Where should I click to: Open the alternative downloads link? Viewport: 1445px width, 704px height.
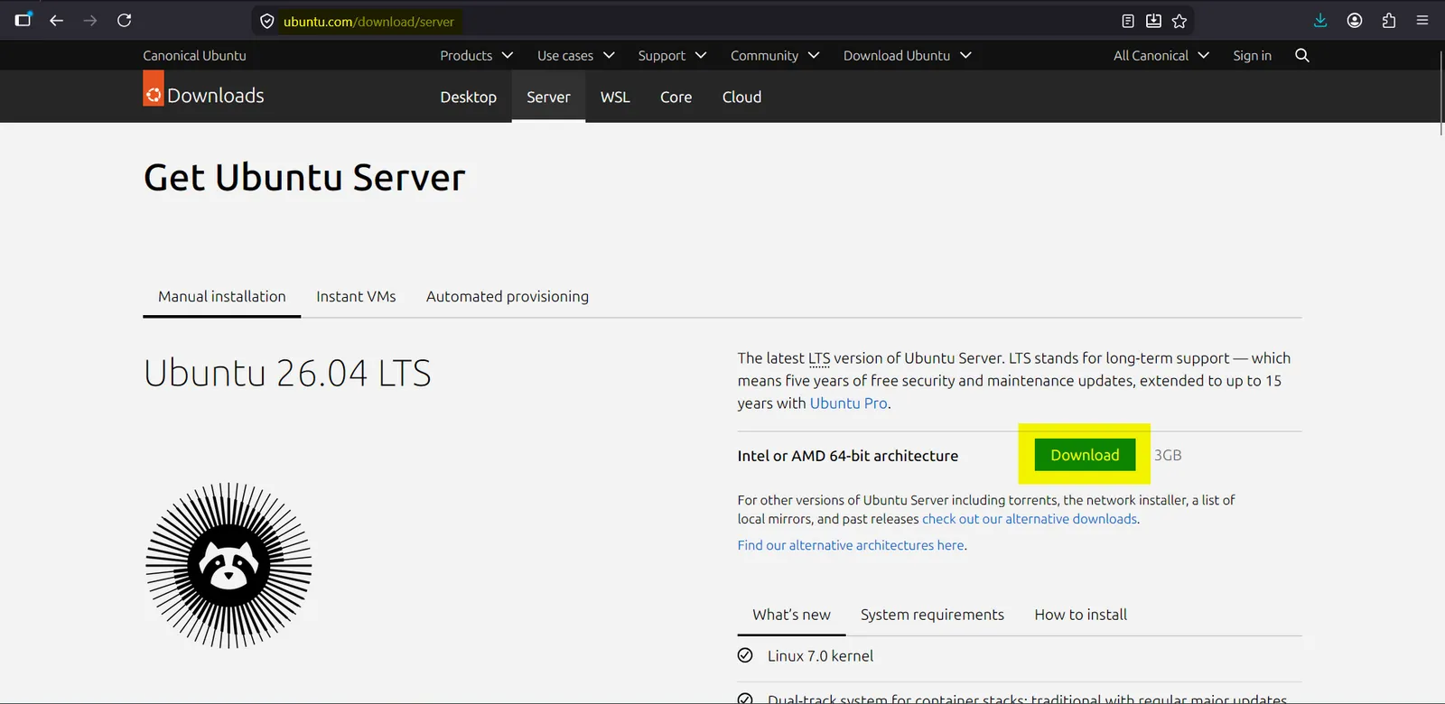1030,519
